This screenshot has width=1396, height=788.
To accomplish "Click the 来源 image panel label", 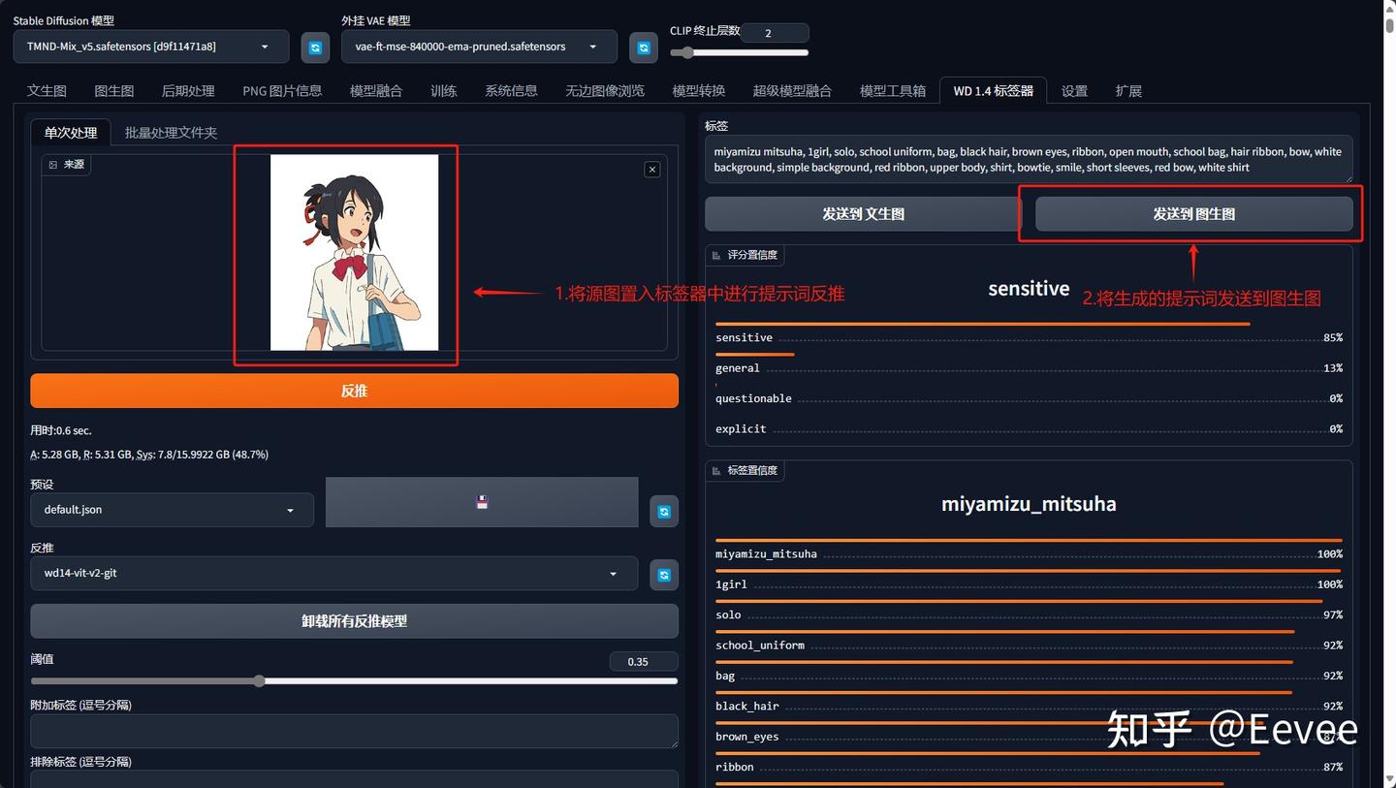I will 67,165.
